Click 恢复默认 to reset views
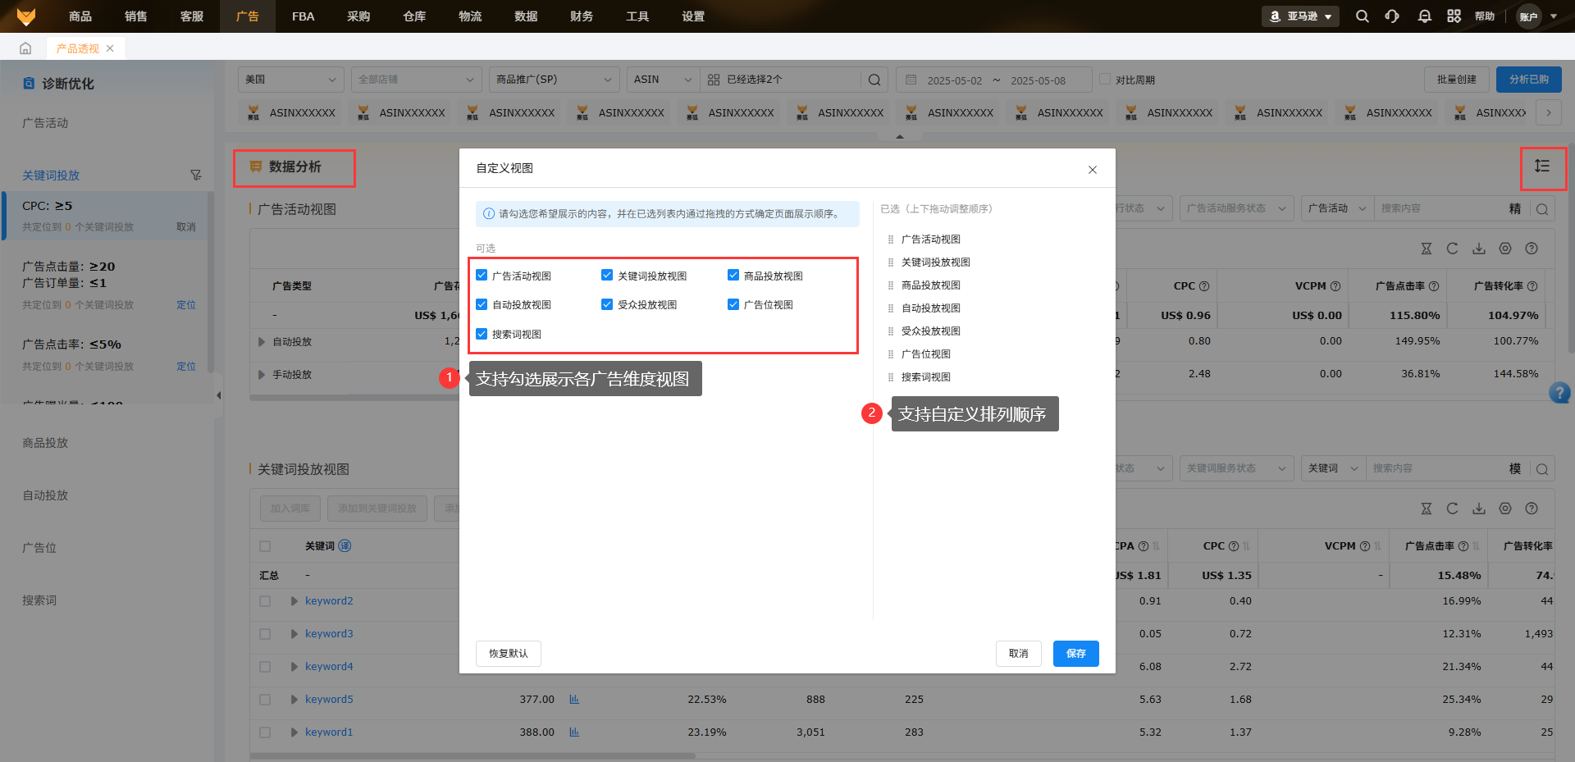Screen dimensions: 1575x762 (x=509, y=654)
